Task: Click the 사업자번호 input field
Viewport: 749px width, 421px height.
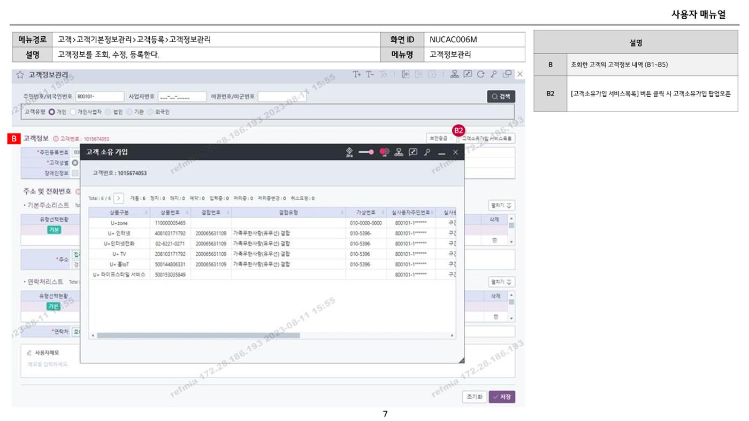Action: coord(182,97)
